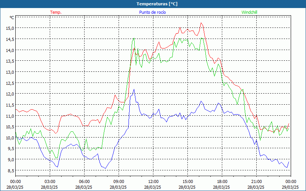The image size is (306, 191).
Task: Click the 15,0 y-axis value
Action: point(10,28)
